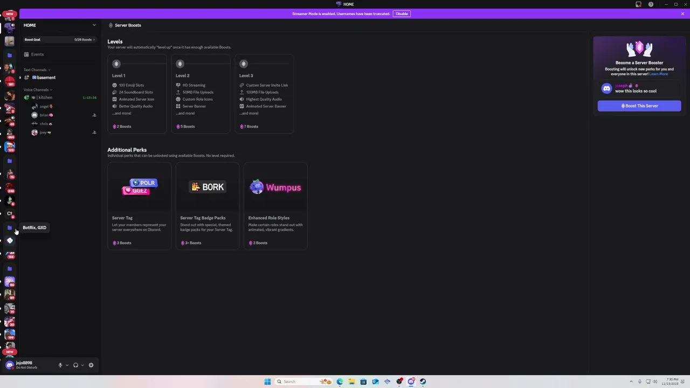Open the Events calendar icon
The width and height of the screenshot is (690, 388).
tap(26, 54)
